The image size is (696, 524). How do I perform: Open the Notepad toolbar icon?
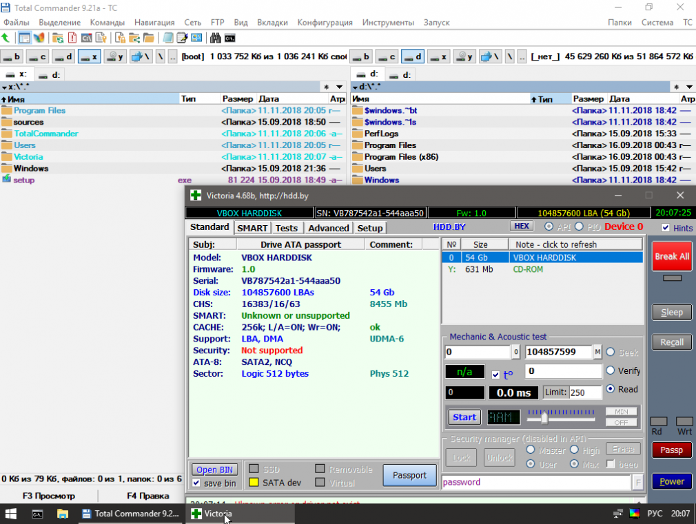click(167, 38)
